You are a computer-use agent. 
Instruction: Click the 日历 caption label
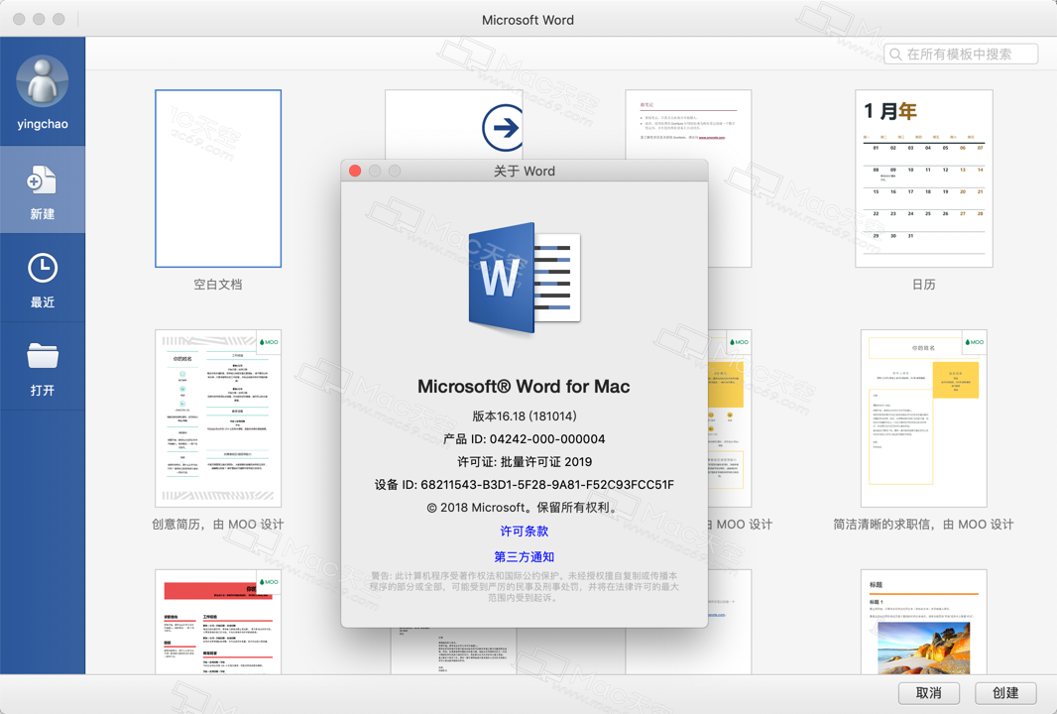923,285
